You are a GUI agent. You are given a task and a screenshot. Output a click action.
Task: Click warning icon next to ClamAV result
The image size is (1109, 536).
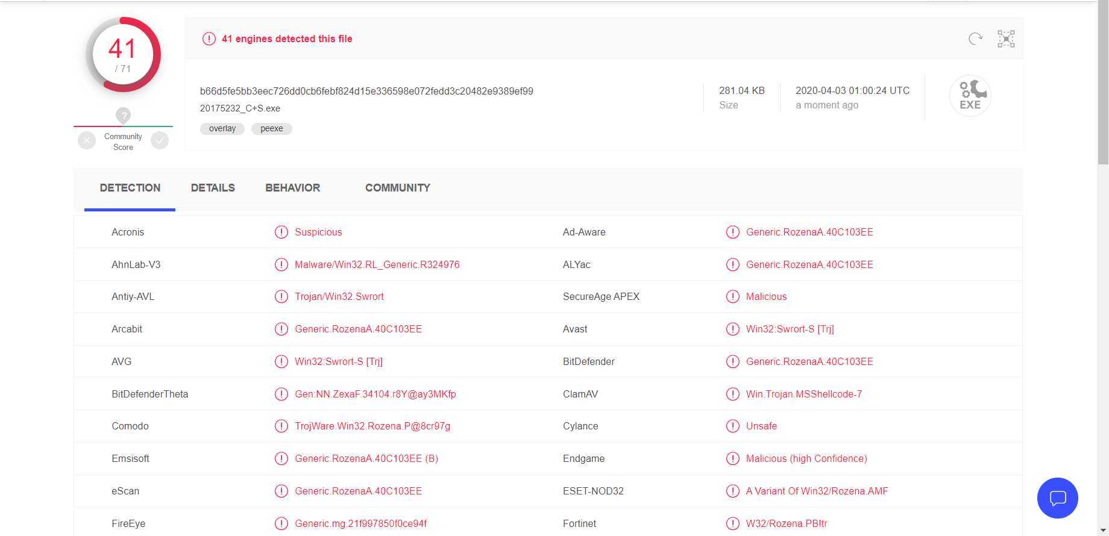(732, 394)
